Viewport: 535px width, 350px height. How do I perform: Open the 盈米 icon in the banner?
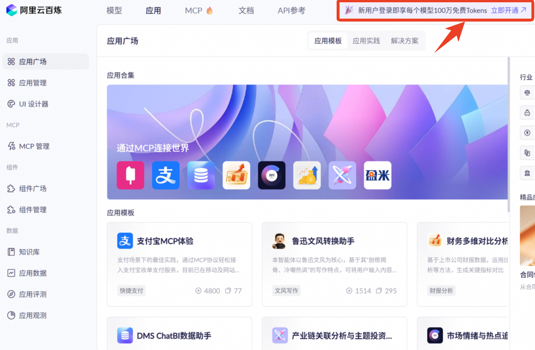click(377, 175)
